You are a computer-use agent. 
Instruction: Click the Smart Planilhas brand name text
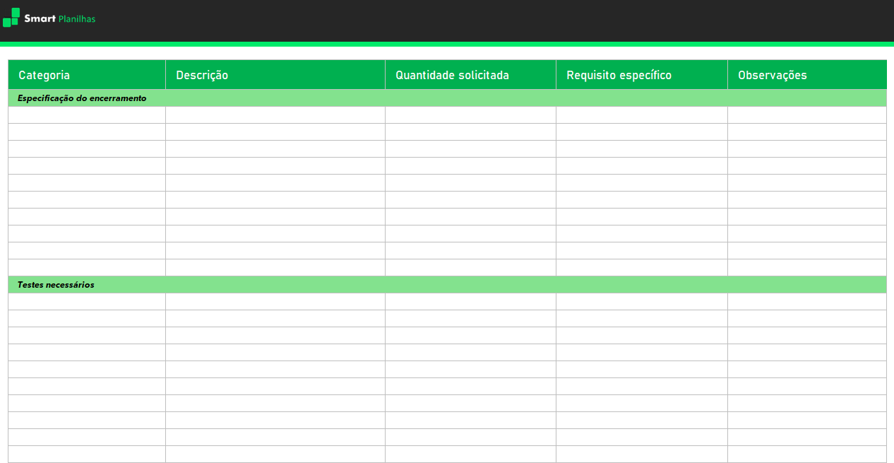(59, 19)
